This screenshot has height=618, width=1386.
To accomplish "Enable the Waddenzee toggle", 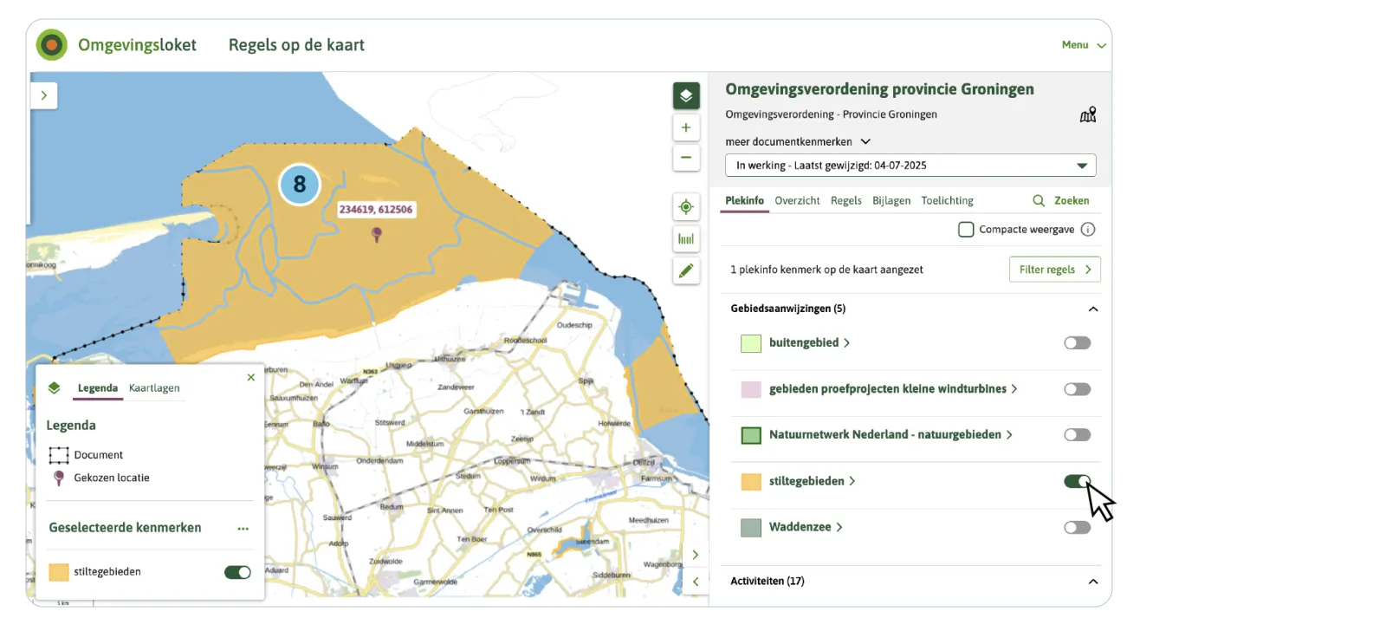I will [1078, 527].
